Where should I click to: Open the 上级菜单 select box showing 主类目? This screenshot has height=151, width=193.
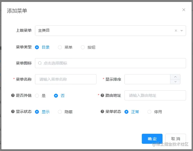pos(110,31)
